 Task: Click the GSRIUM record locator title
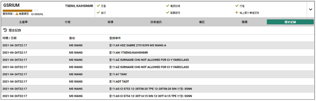tap(12, 5)
